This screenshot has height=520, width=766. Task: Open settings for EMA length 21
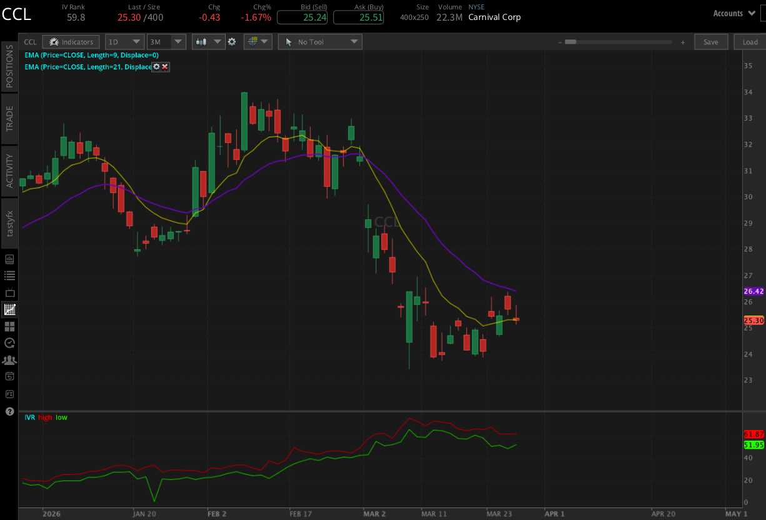[157, 66]
